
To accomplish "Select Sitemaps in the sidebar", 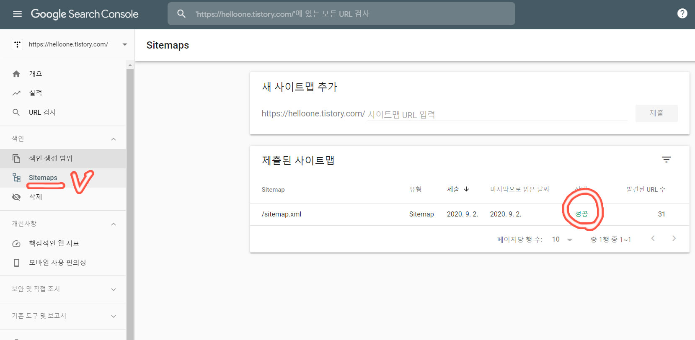I will pyautogui.click(x=63, y=178).
